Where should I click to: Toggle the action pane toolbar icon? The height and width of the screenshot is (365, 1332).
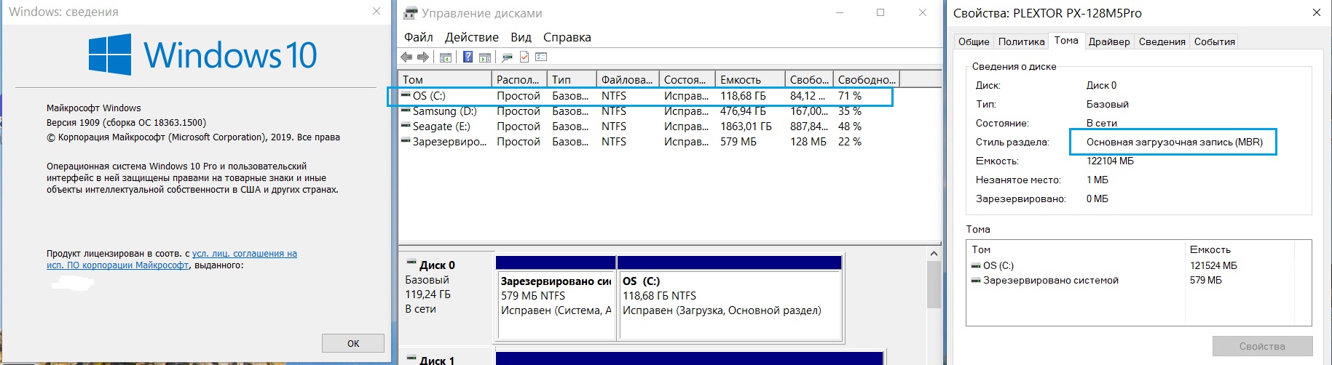click(x=484, y=57)
